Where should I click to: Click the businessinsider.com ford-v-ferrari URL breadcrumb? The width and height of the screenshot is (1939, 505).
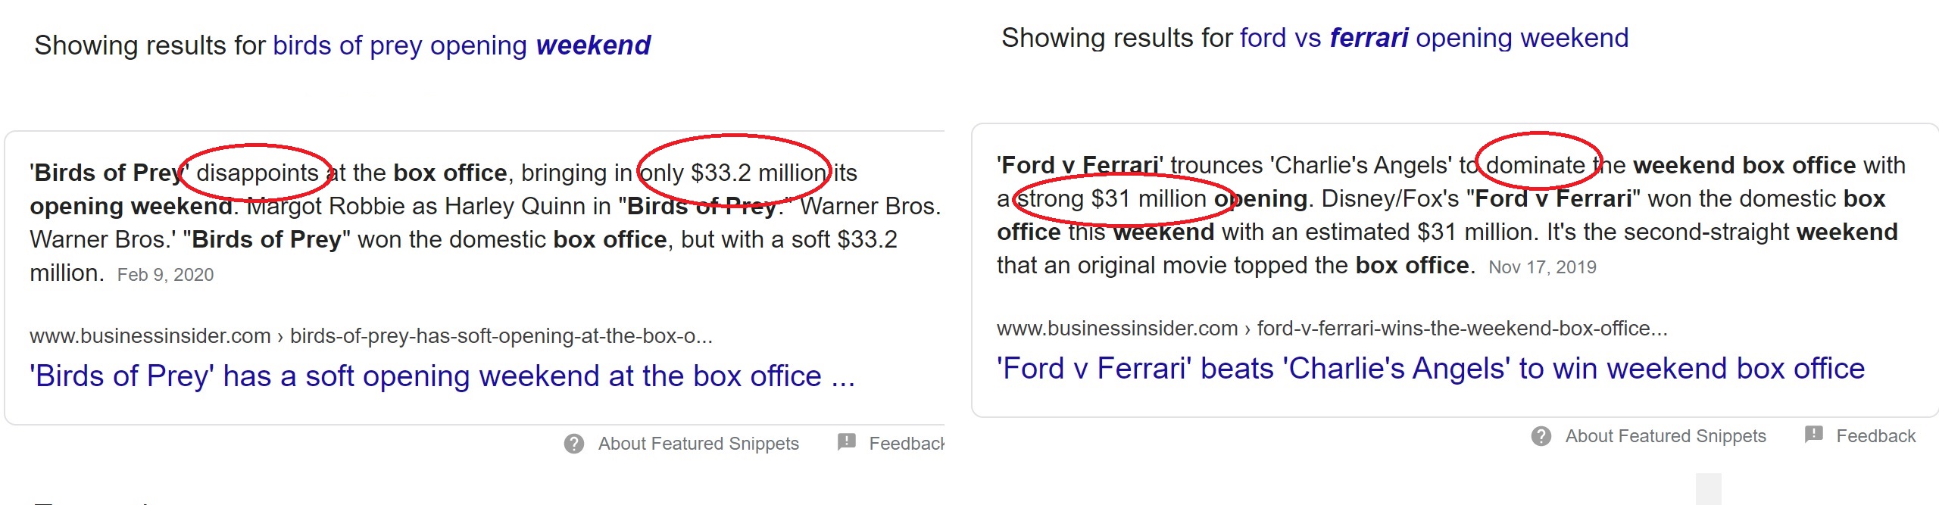[1332, 328]
